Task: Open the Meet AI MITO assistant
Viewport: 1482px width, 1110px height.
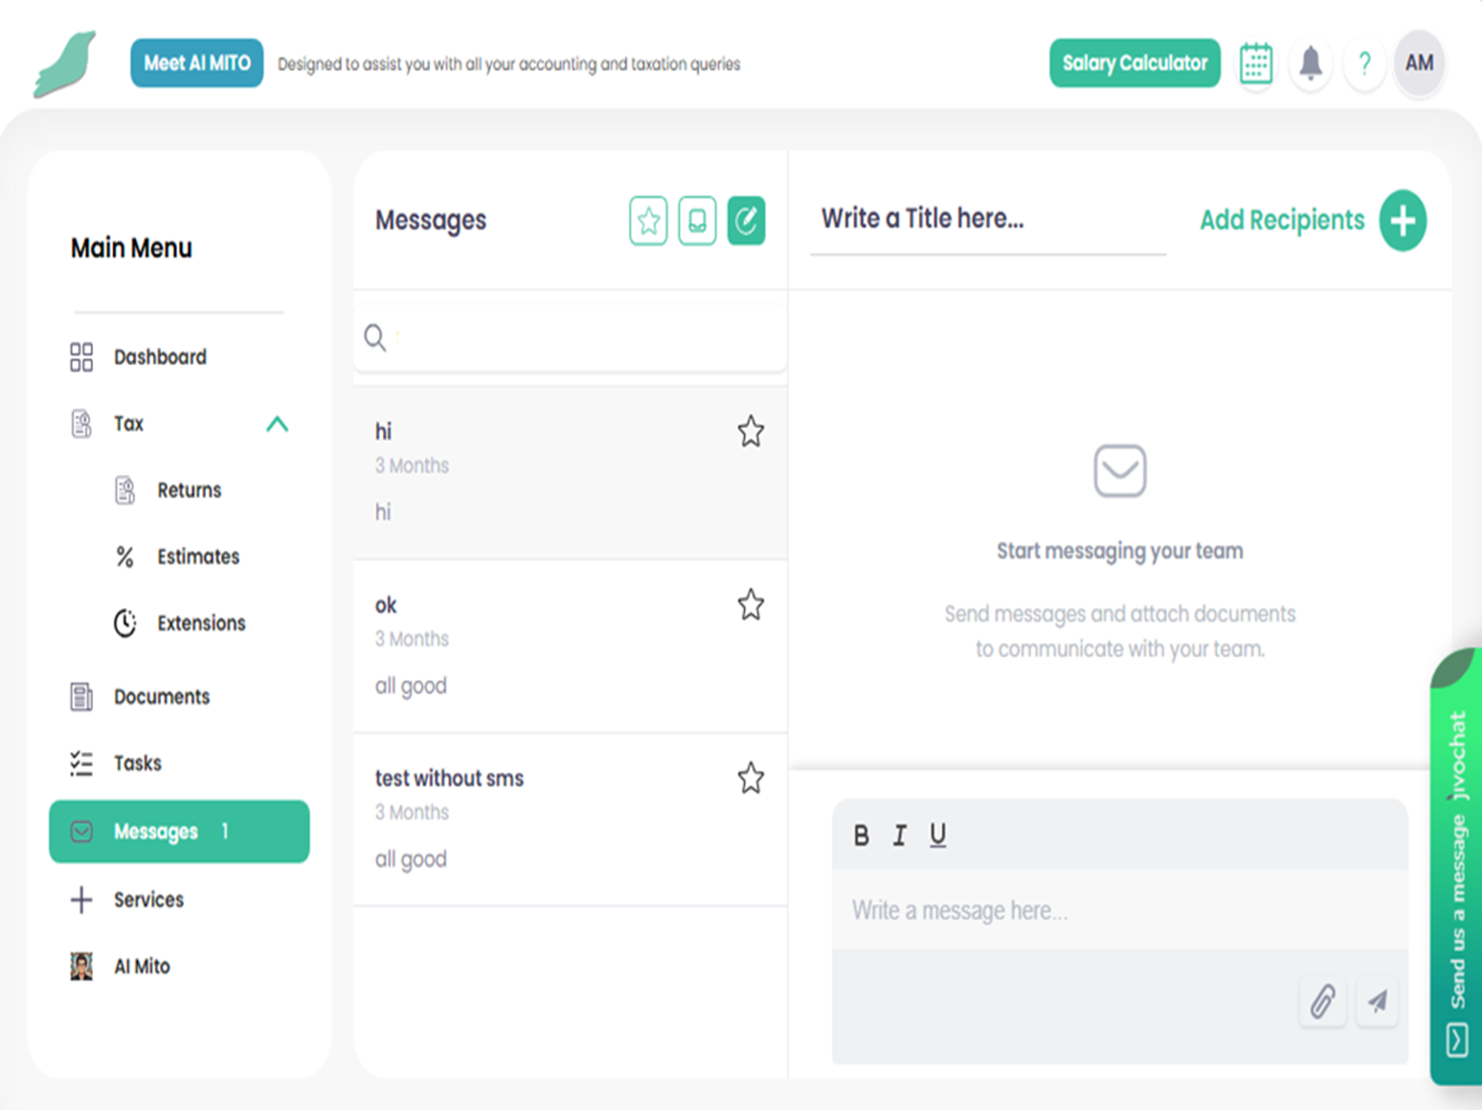Action: pyautogui.click(x=197, y=63)
